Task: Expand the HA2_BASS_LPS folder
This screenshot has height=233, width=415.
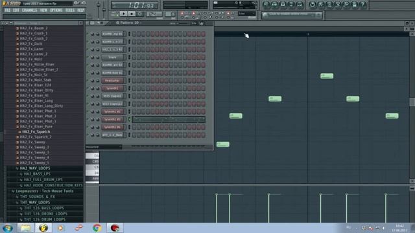Action: pyautogui.click(x=37, y=174)
